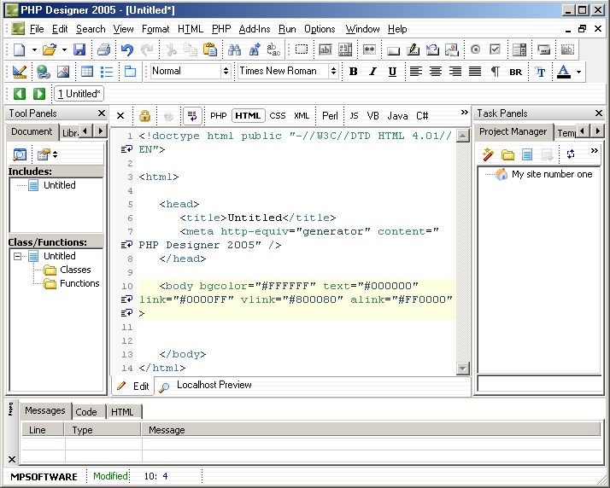This screenshot has height=488, width=610.
Task: Select the Project Manager tab
Action: 513,131
